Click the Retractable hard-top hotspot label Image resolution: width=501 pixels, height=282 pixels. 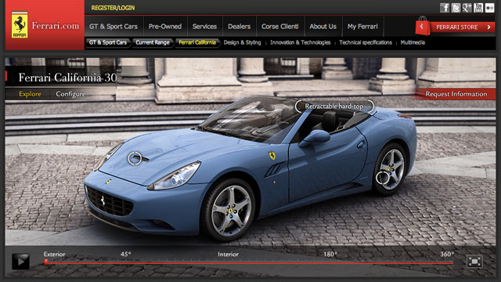334,107
